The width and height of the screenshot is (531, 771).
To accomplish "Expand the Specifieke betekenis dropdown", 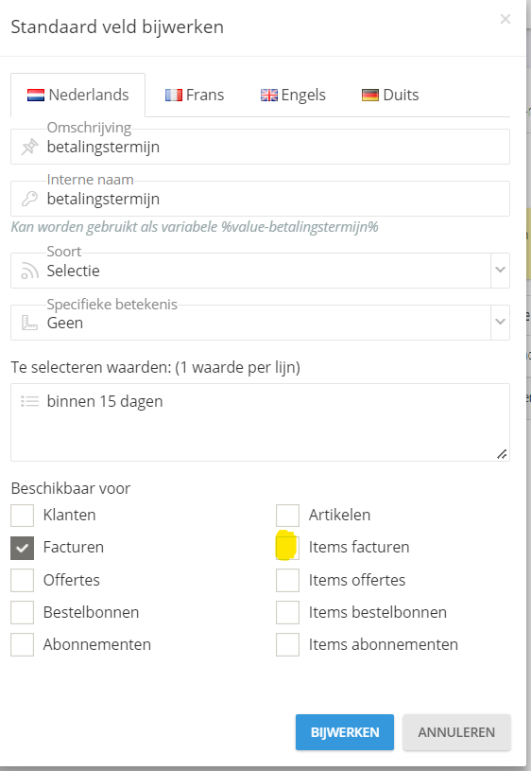I will (500, 322).
